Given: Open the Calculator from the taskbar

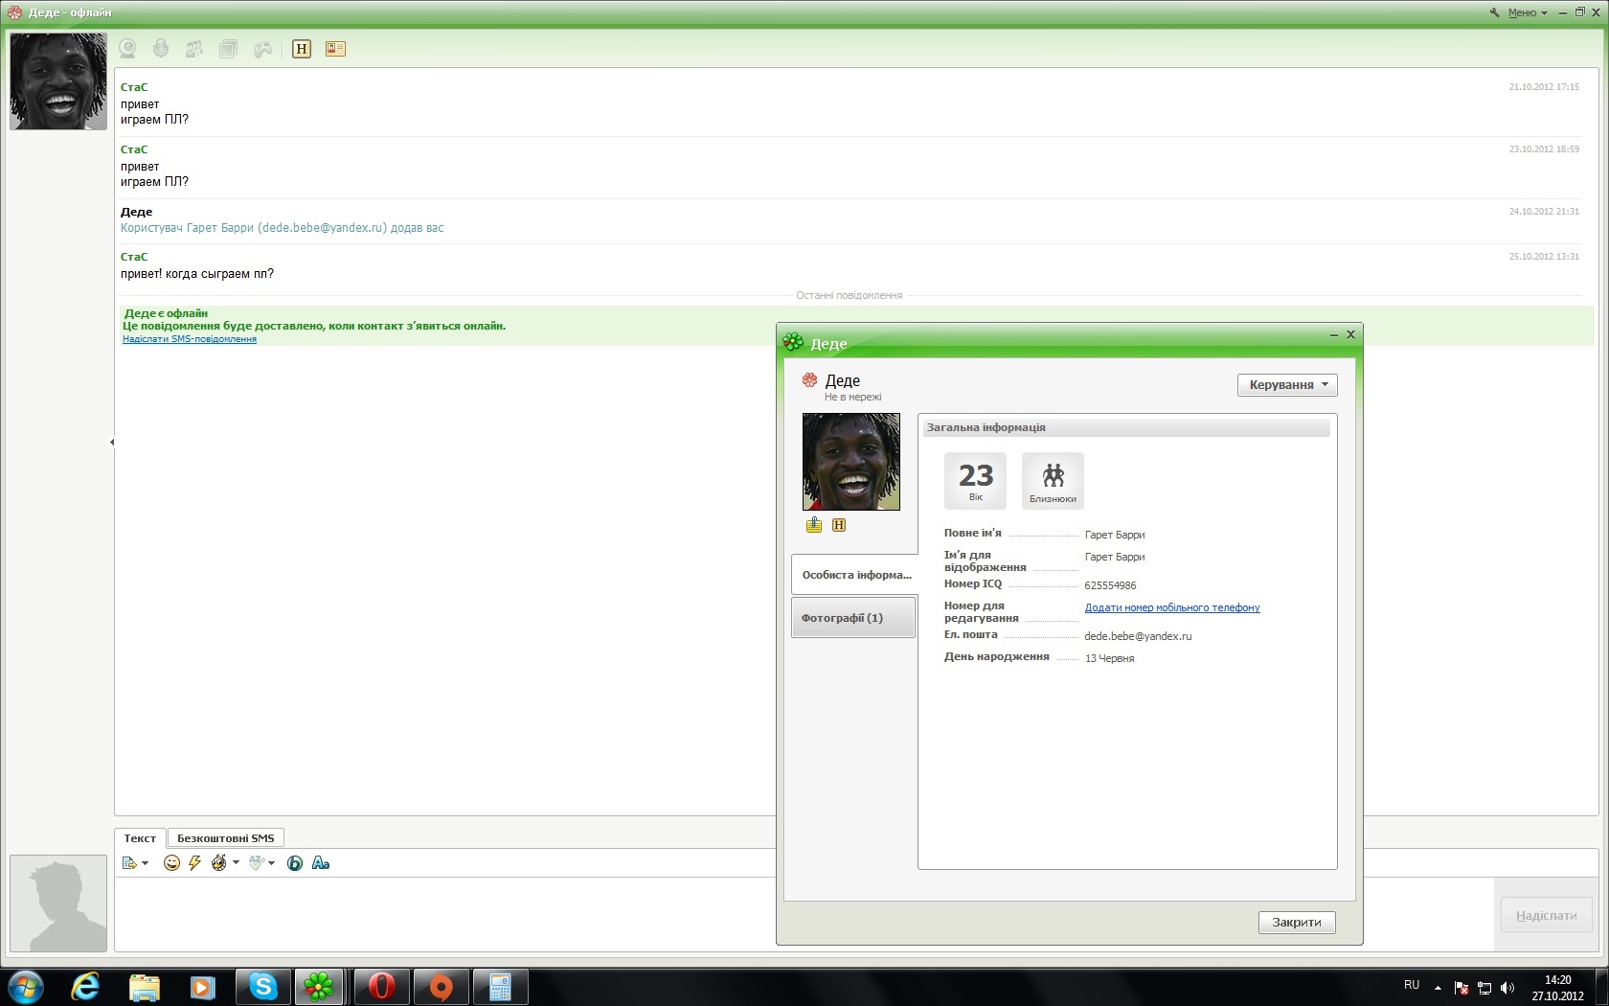Looking at the screenshot, I should (501, 987).
